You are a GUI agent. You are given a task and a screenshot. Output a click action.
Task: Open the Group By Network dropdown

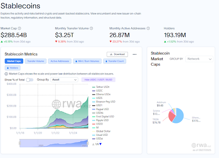click(199, 59)
